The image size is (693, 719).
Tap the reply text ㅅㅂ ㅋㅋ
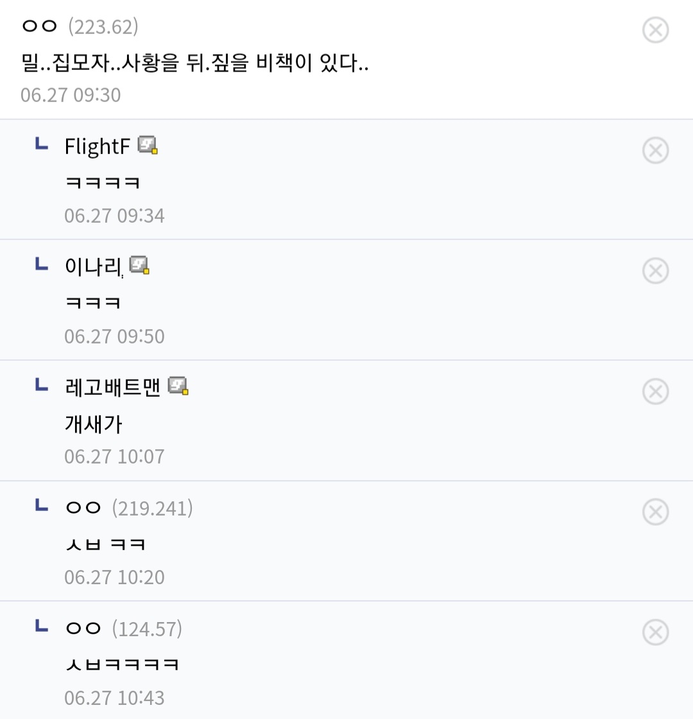(105, 544)
